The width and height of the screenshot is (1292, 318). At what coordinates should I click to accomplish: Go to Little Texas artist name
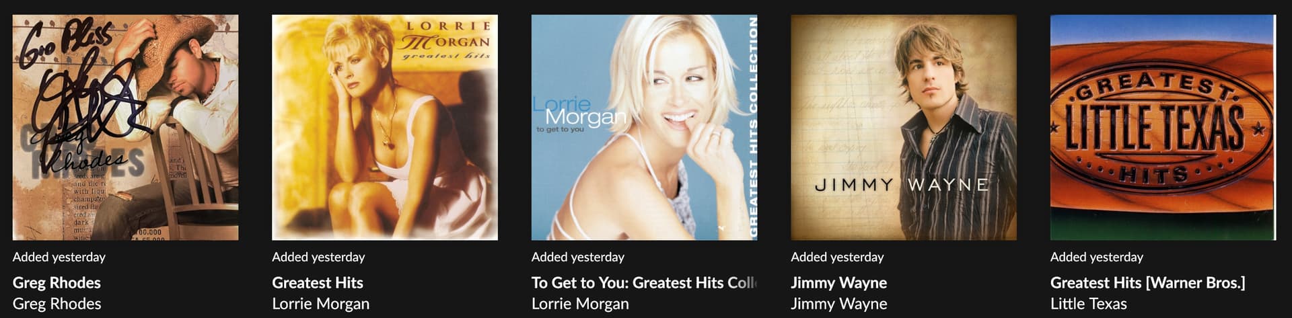(x=1088, y=304)
